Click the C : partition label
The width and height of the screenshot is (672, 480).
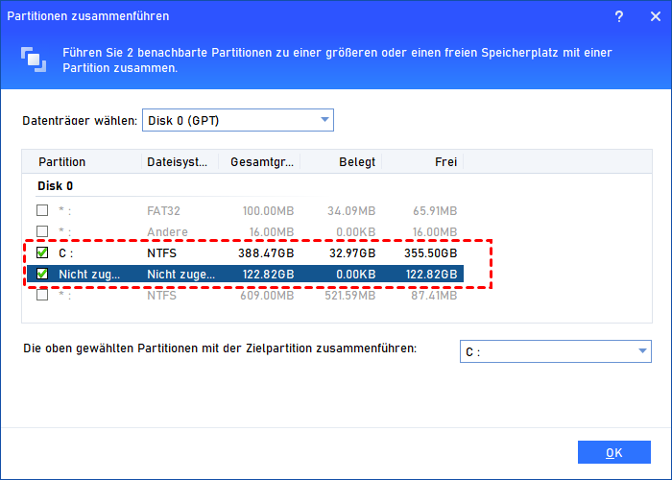[65, 253]
